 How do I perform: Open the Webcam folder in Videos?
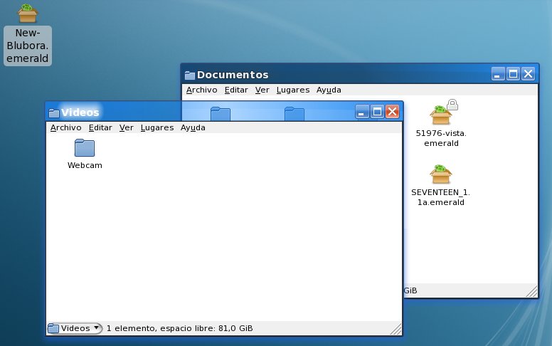(x=85, y=148)
